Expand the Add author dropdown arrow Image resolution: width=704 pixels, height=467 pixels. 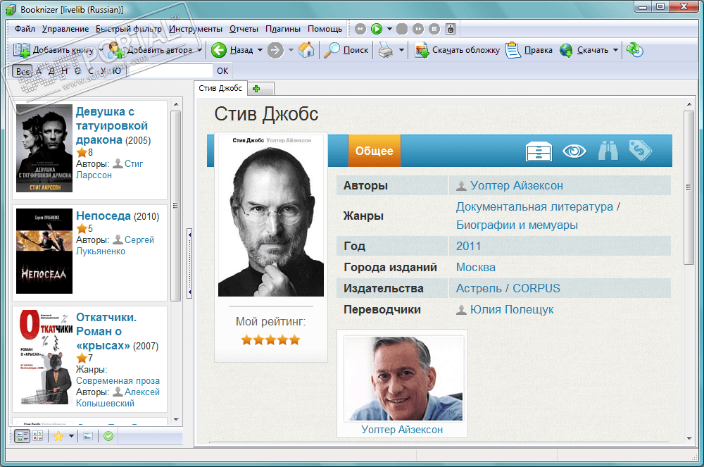coord(199,50)
